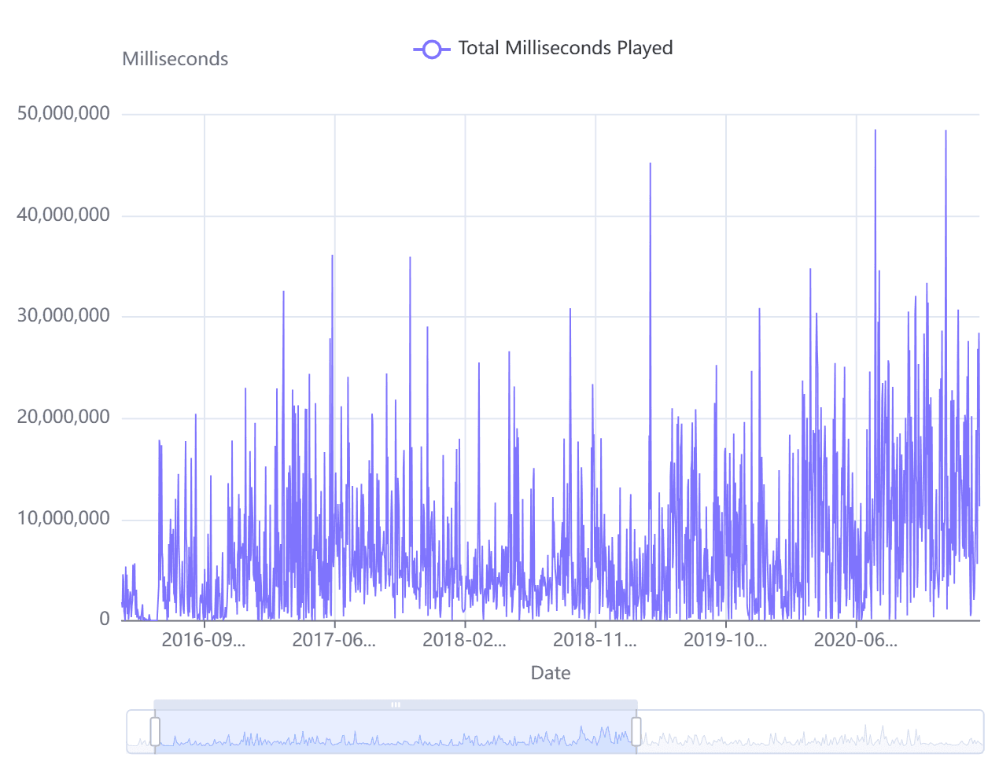Click the 40,000,000 y-axis label

pos(64,215)
